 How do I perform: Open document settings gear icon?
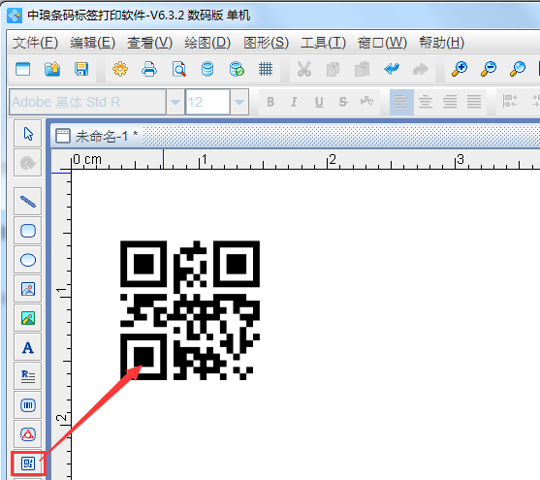(x=120, y=69)
